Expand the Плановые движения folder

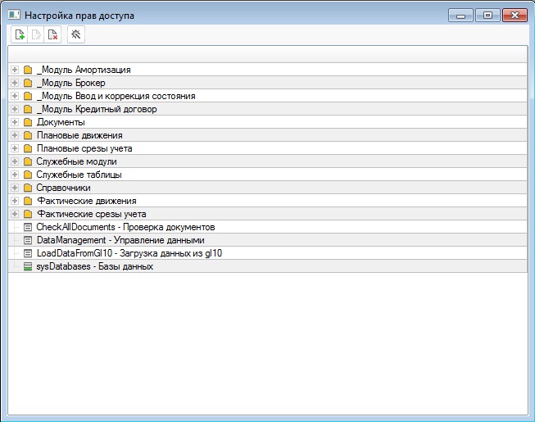coord(15,135)
